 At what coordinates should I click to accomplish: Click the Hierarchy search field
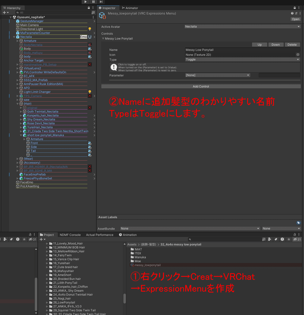click(53, 12)
